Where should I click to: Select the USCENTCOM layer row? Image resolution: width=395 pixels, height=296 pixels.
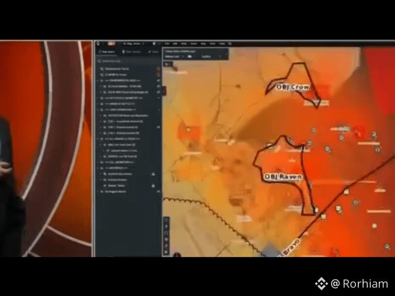click(x=128, y=115)
